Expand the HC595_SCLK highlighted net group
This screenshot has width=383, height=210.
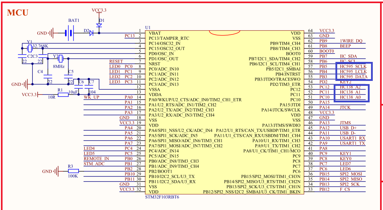click(353, 66)
